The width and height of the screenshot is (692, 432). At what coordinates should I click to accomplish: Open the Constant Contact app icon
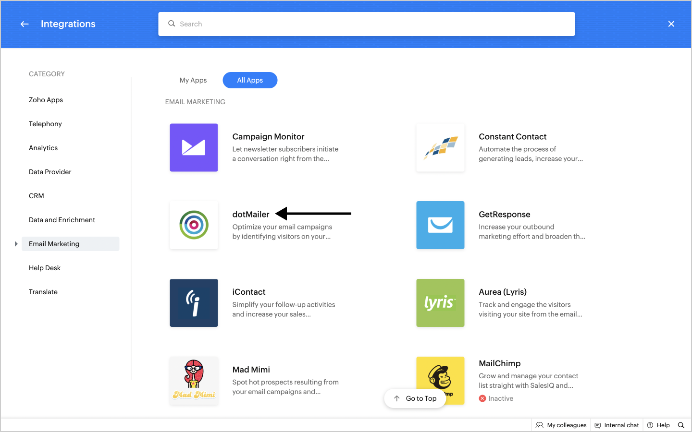440,148
